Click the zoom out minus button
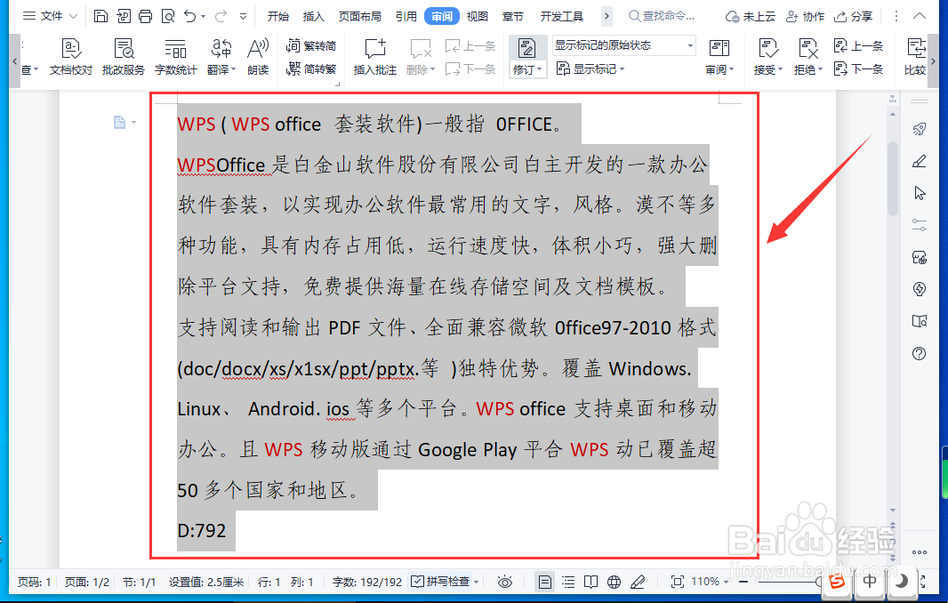Screen dimensions: 948x603 743,582
